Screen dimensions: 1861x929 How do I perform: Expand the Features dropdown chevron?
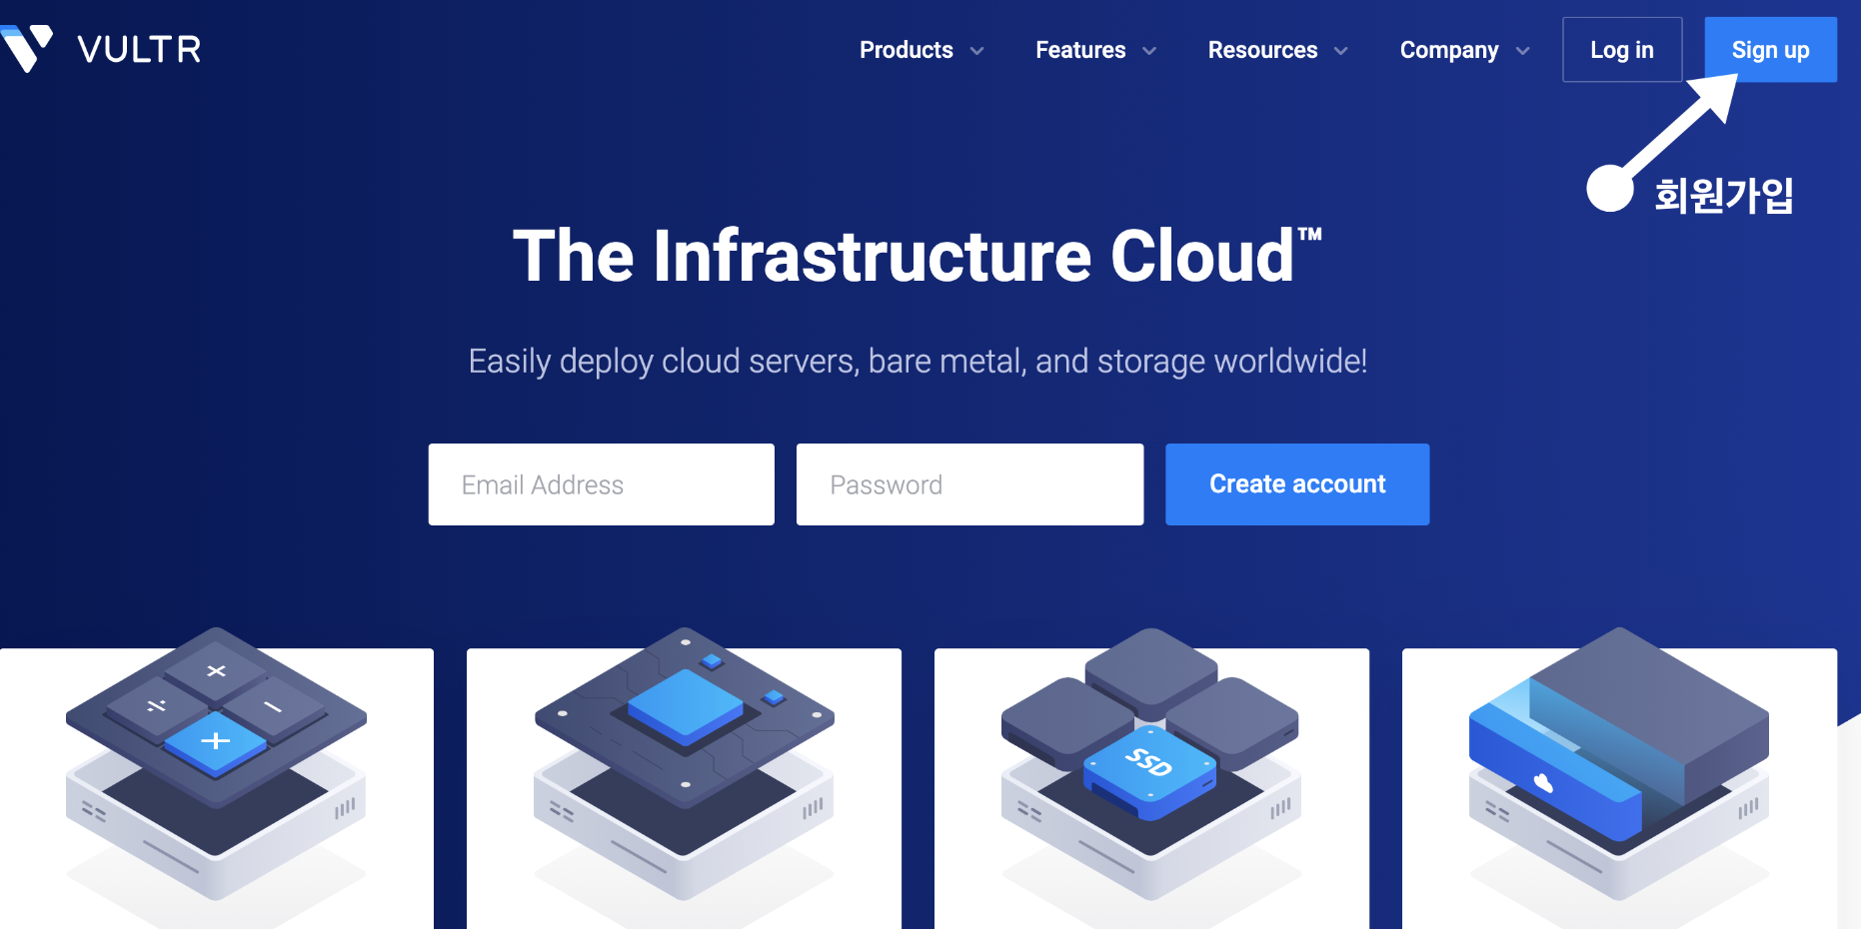tap(1149, 51)
